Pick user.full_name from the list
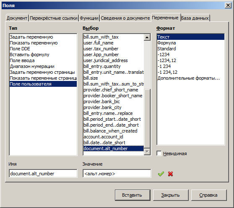234x208 pixels. [114, 43]
